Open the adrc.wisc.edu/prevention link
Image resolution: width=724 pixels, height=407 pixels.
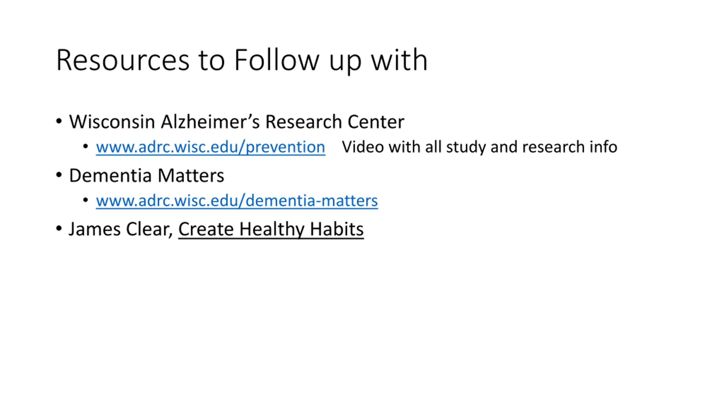coord(210,147)
